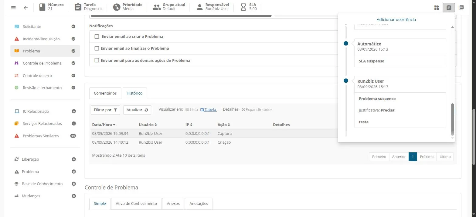
Task: Click the Mudanças swap arrows icon
Action: [16, 196]
